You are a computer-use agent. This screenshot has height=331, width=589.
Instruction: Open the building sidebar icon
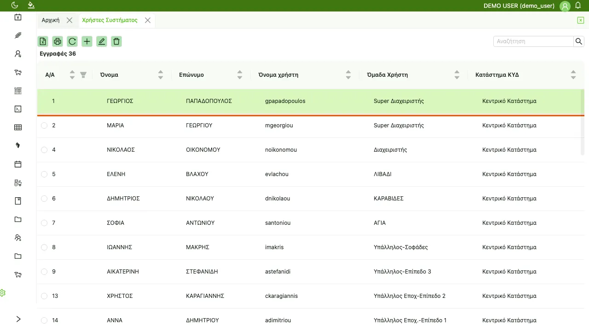pyautogui.click(x=18, y=91)
